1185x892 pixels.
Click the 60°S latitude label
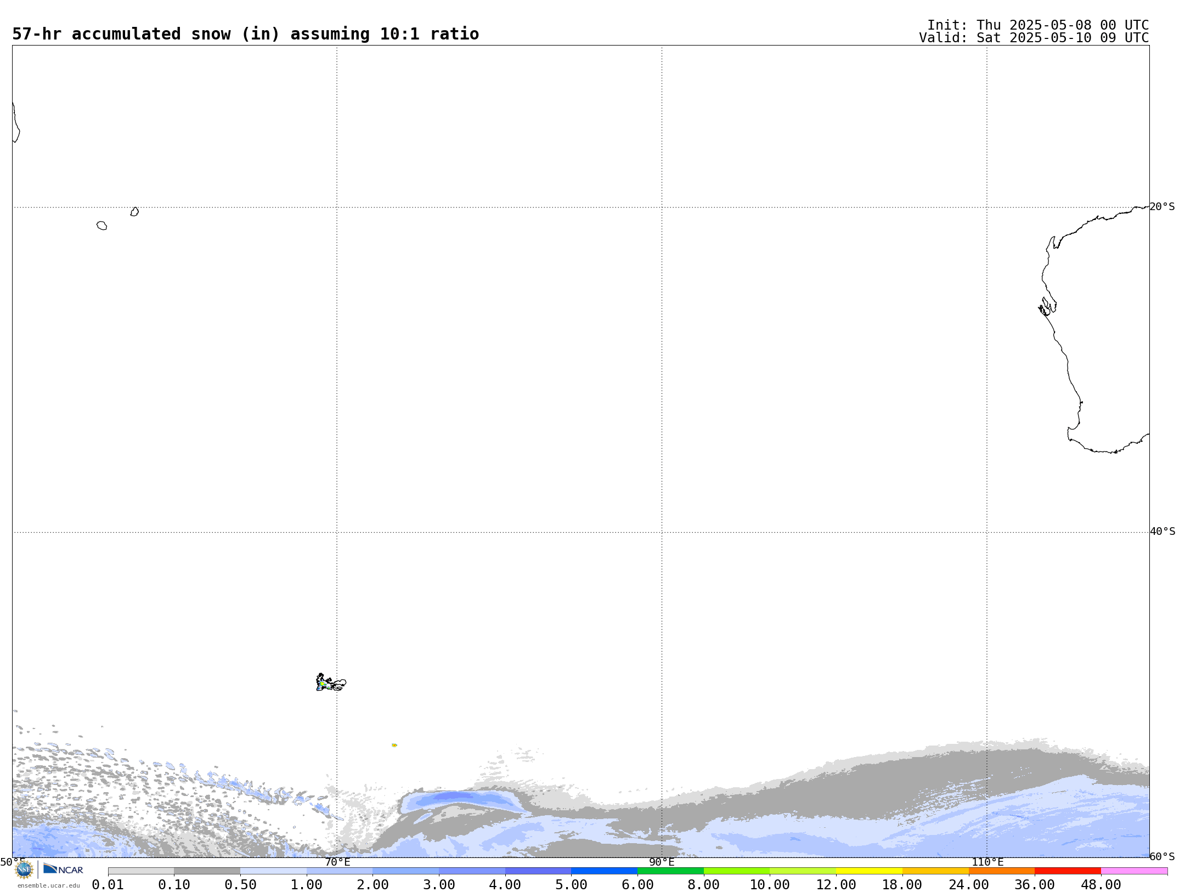pyautogui.click(x=1162, y=856)
